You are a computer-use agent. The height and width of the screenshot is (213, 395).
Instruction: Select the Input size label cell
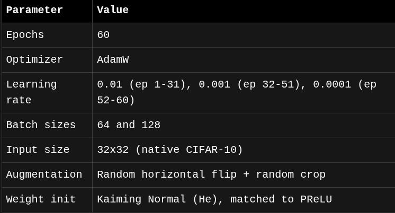[x=38, y=150]
